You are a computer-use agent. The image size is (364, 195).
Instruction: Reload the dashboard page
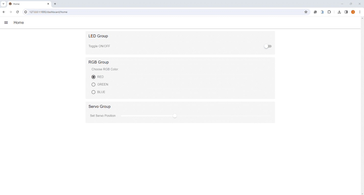(17, 12)
